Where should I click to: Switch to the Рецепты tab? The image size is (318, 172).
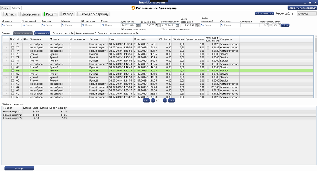tap(6, 8)
